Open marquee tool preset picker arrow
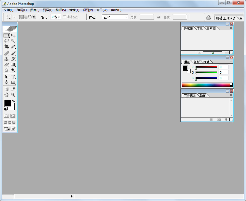This screenshot has height=201, width=246. (14, 17)
